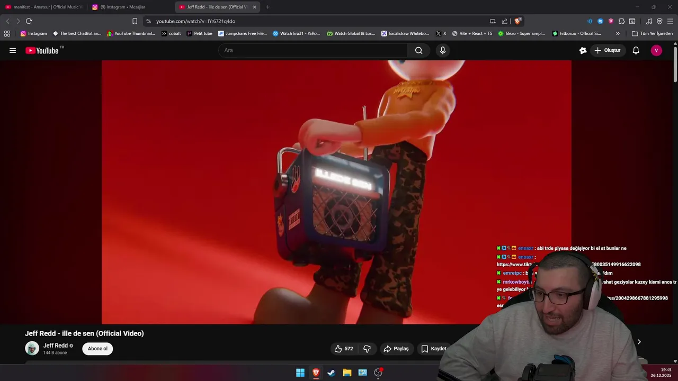Select the Jeff Redd - ille de sen tab
The height and width of the screenshot is (381, 678).
pyautogui.click(x=216, y=7)
